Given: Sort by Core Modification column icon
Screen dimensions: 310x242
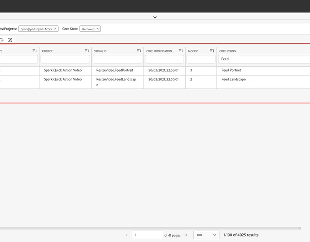Looking at the screenshot, I should tap(181, 51).
